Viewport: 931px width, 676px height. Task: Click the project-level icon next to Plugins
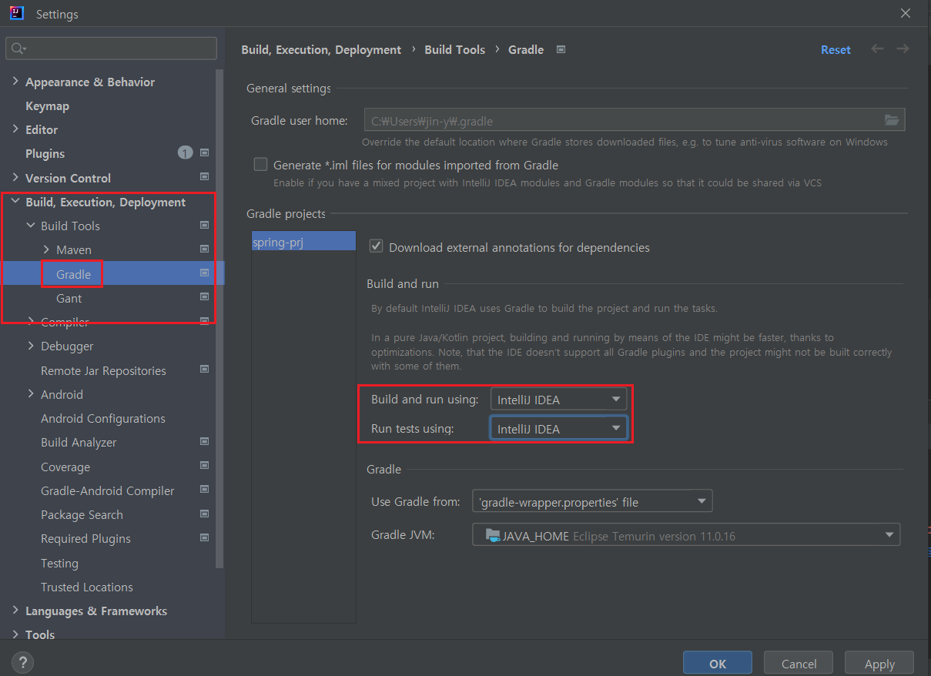coord(205,153)
